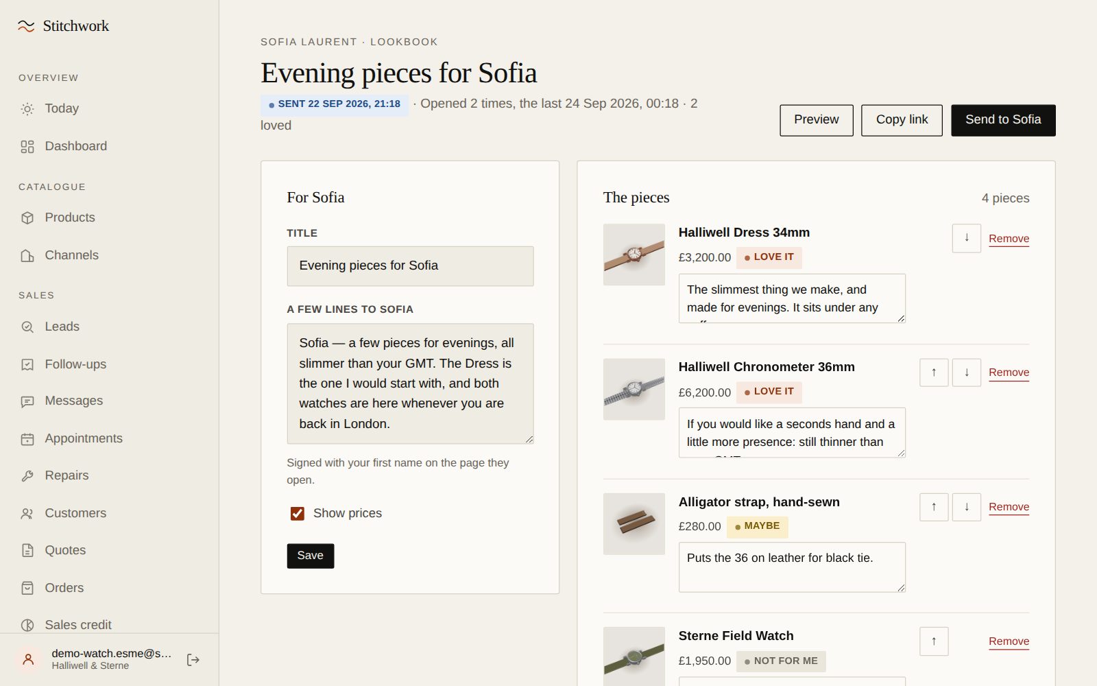Screen dimensions: 1097x686
Task: Copy the lookbook link
Action: pyautogui.click(x=902, y=120)
